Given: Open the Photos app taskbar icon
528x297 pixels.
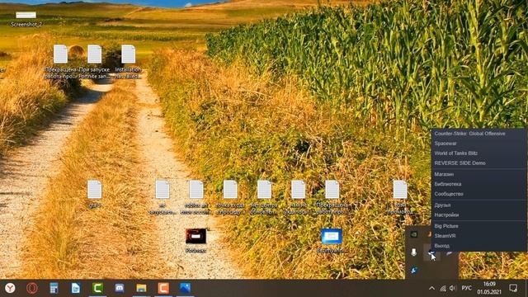Looking at the screenshot, I should click(x=185, y=288).
